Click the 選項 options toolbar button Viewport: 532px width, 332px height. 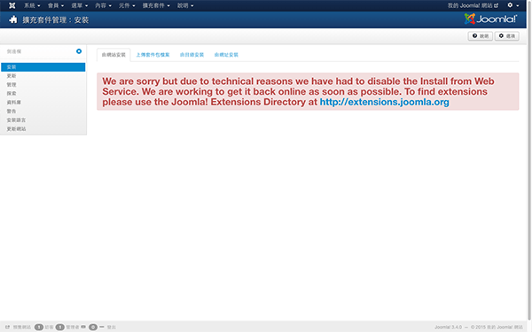pos(507,36)
